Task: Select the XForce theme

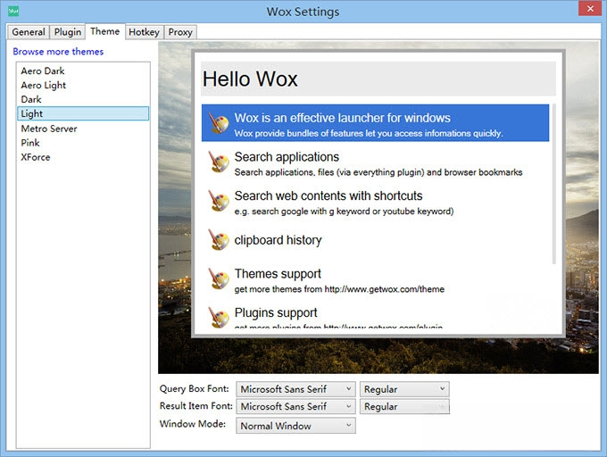Action: [x=83, y=157]
